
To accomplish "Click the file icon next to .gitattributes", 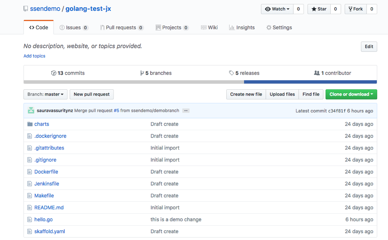I will click(30, 148).
